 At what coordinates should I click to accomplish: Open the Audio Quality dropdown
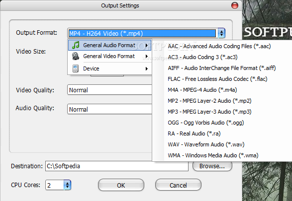tap(109, 109)
